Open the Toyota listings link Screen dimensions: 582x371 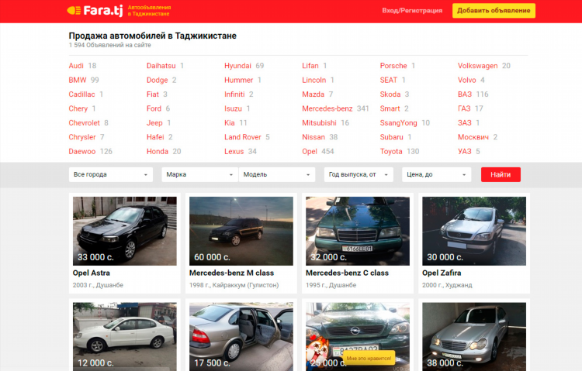[391, 151]
